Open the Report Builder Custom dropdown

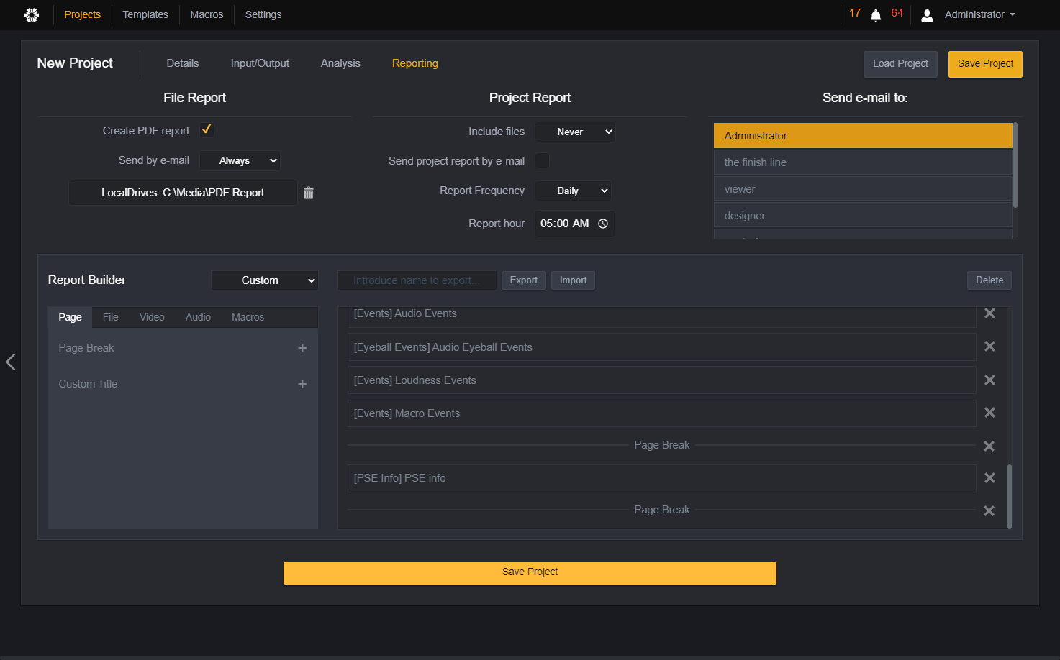pos(265,280)
